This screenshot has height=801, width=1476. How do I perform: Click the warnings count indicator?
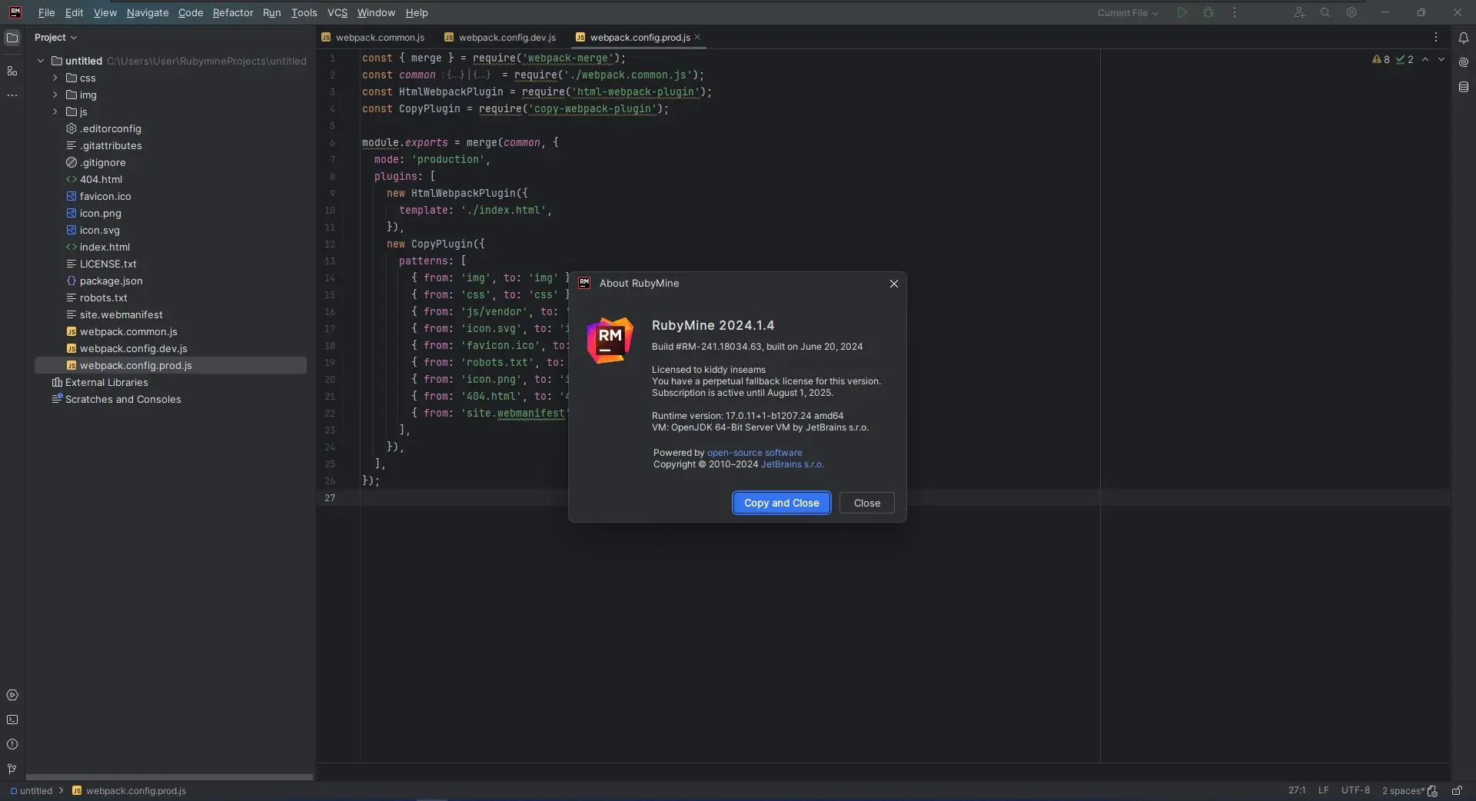1381,59
